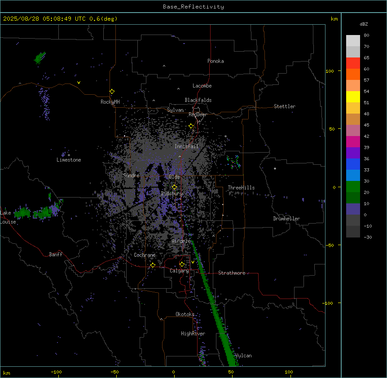Pick the green 30 dBZ legend swatch
Image resolution: width=387 pixels, height=378 pixels.
(x=353, y=187)
